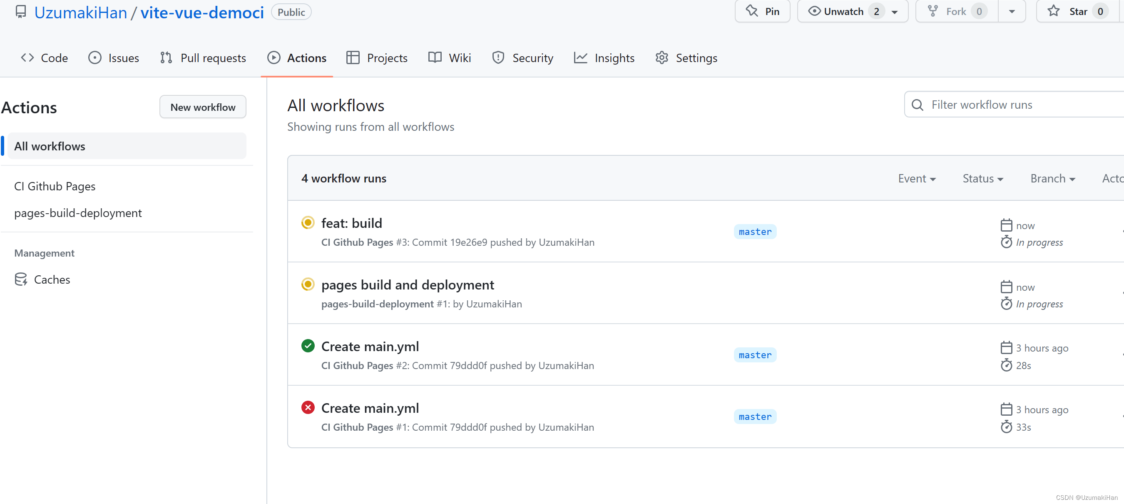The image size is (1124, 504).
Task: Open the Security tab
Action: pos(523,57)
